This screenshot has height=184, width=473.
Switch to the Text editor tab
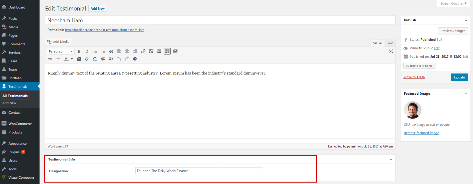(x=390, y=43)
